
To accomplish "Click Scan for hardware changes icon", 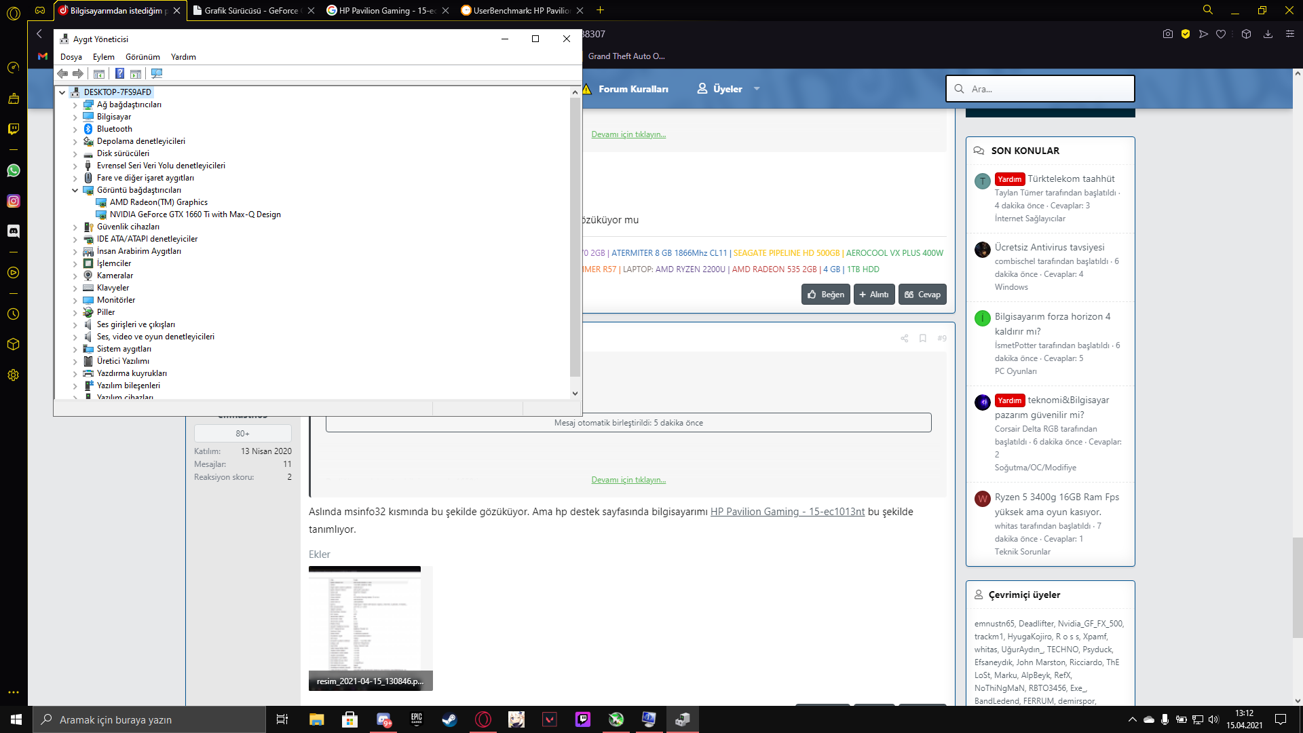I will [157, 73].
